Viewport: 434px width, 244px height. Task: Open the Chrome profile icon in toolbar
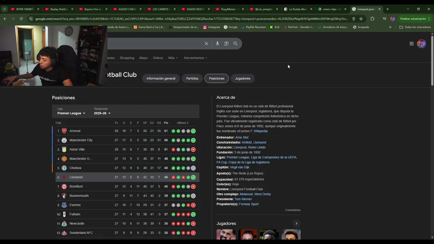pyautogui.click(x=393, y=19)
